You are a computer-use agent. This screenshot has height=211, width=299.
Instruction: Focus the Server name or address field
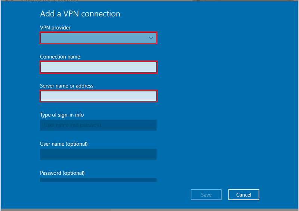pos(98,96)
